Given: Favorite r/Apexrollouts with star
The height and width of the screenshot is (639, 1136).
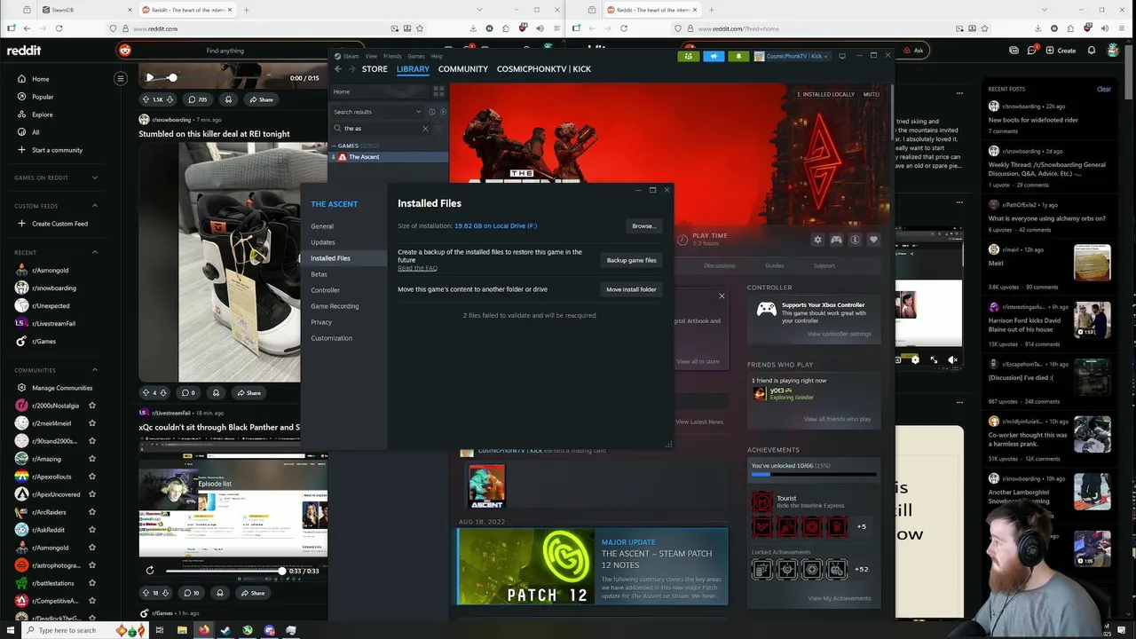Looking at the screenshot, I should pyautogui.click(x=91, y=477).
